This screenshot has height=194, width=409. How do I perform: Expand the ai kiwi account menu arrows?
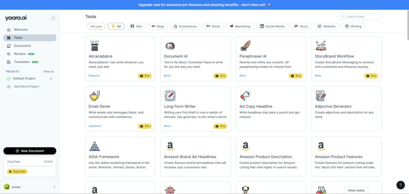(x=54, y=187)
